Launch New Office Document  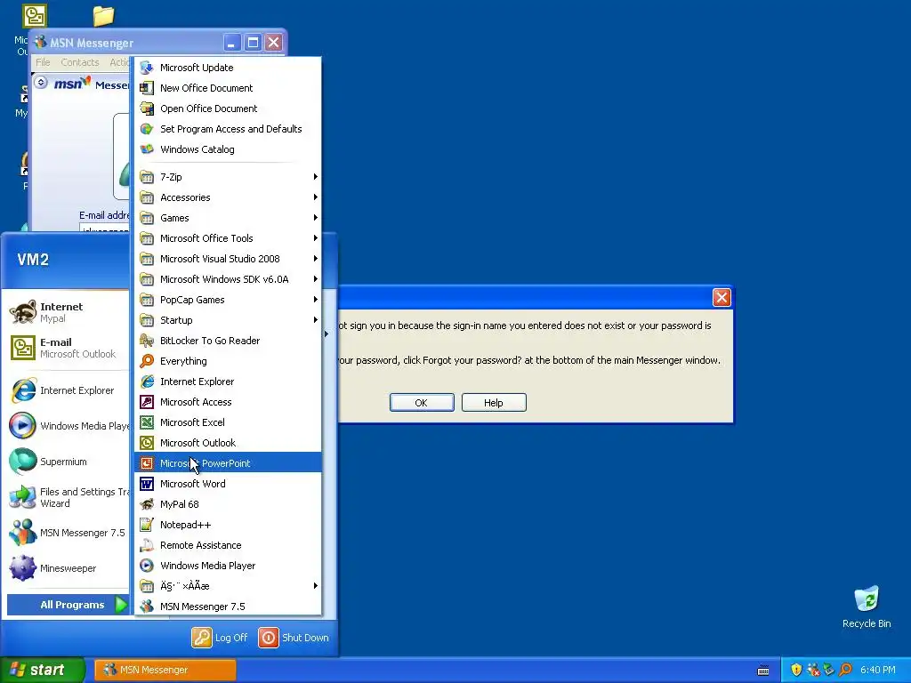[x=228, y=88]
